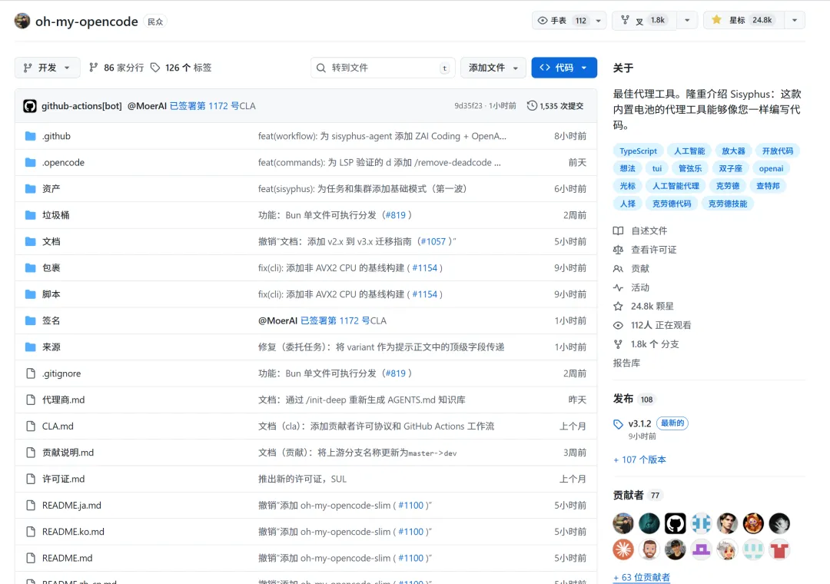Image resolution: width=830 pixels, height=584 pixels.
Task: Open issue link #819 in 垃圾桶 row
Action: click(396, 215)
